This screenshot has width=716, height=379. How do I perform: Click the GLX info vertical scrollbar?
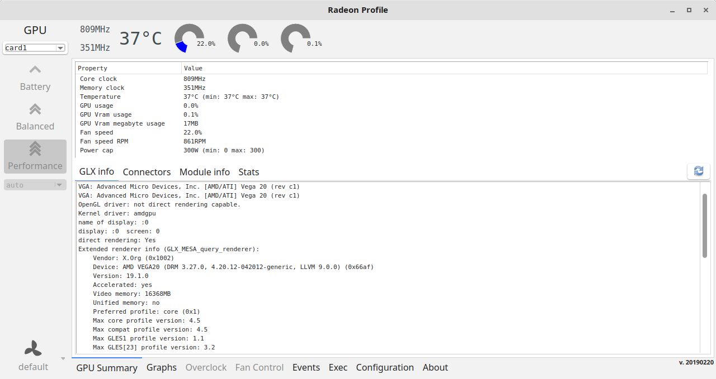tap(705, 226)
